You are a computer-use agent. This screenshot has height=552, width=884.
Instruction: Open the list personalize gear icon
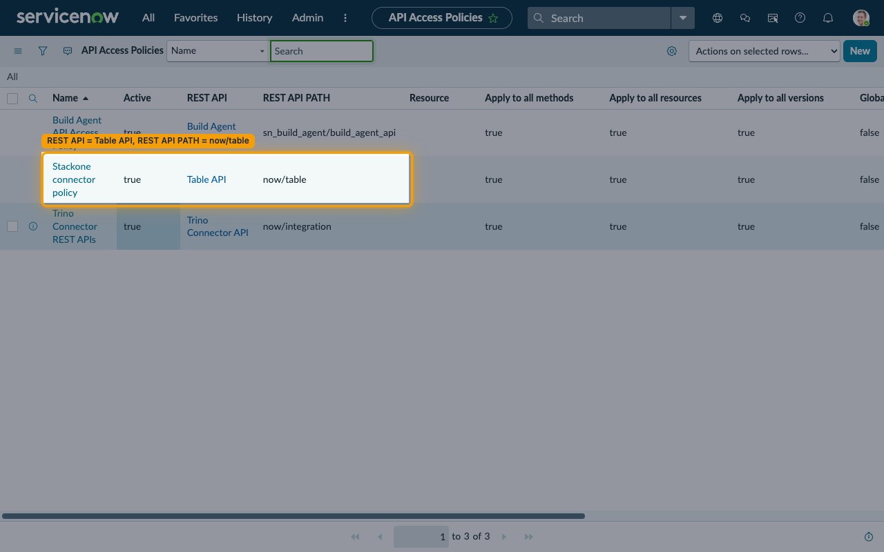point(672,51)
